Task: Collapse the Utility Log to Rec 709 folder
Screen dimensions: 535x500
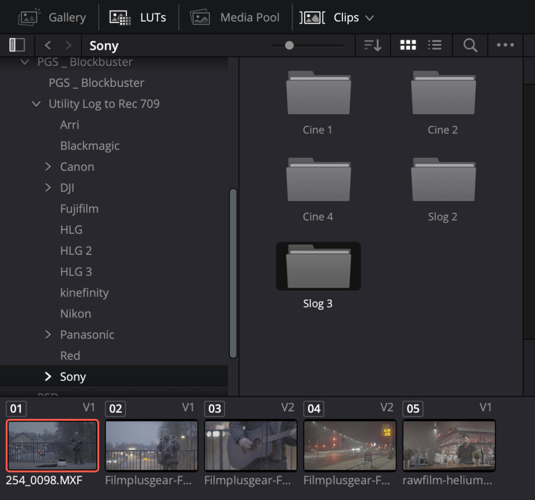Action: click(x=36, y=104)
